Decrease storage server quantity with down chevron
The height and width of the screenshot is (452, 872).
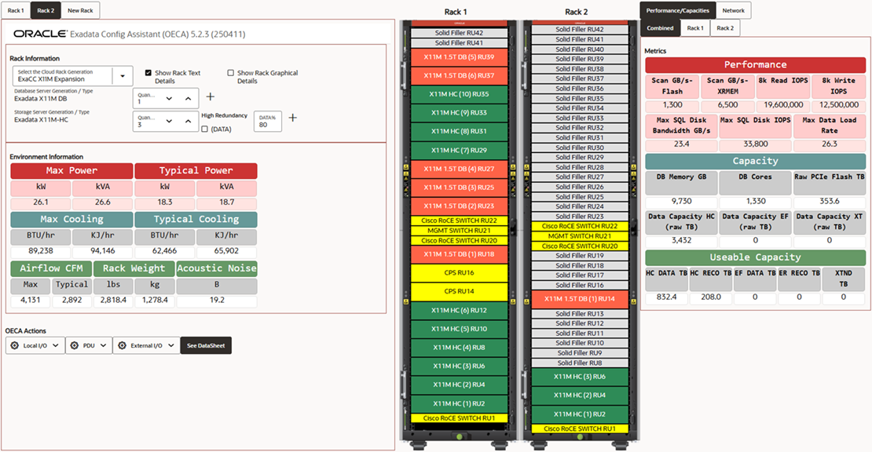[169, 121]
